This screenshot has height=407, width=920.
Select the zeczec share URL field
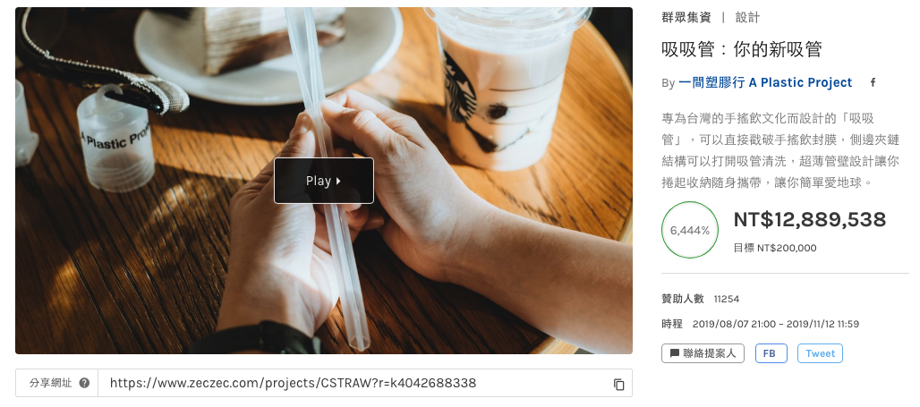pyautogui.click(x=364, y=383)
